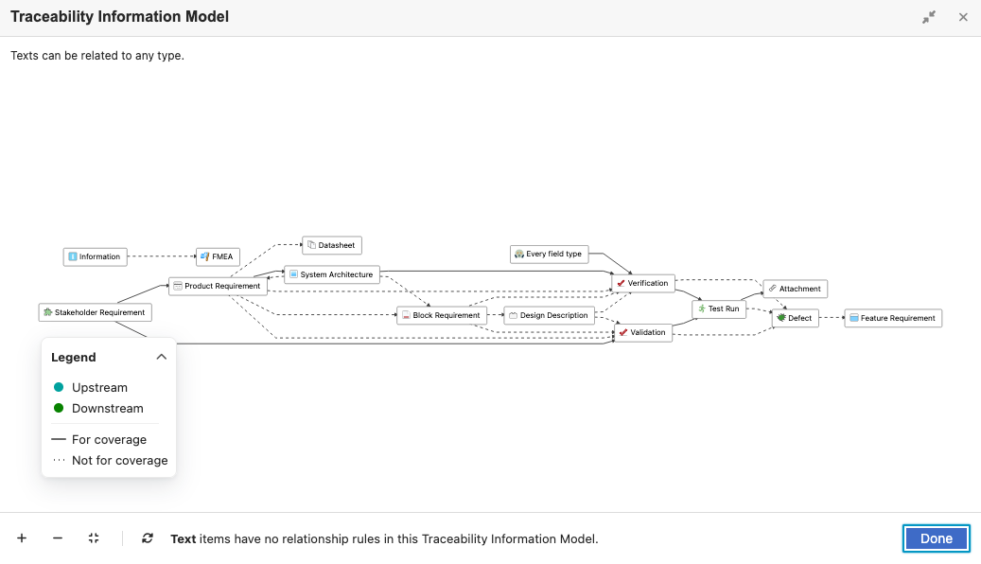Click the Upstream teal legend dot
Image resolution: width=981 pixels, height=564 pixels.
(59, 387)
